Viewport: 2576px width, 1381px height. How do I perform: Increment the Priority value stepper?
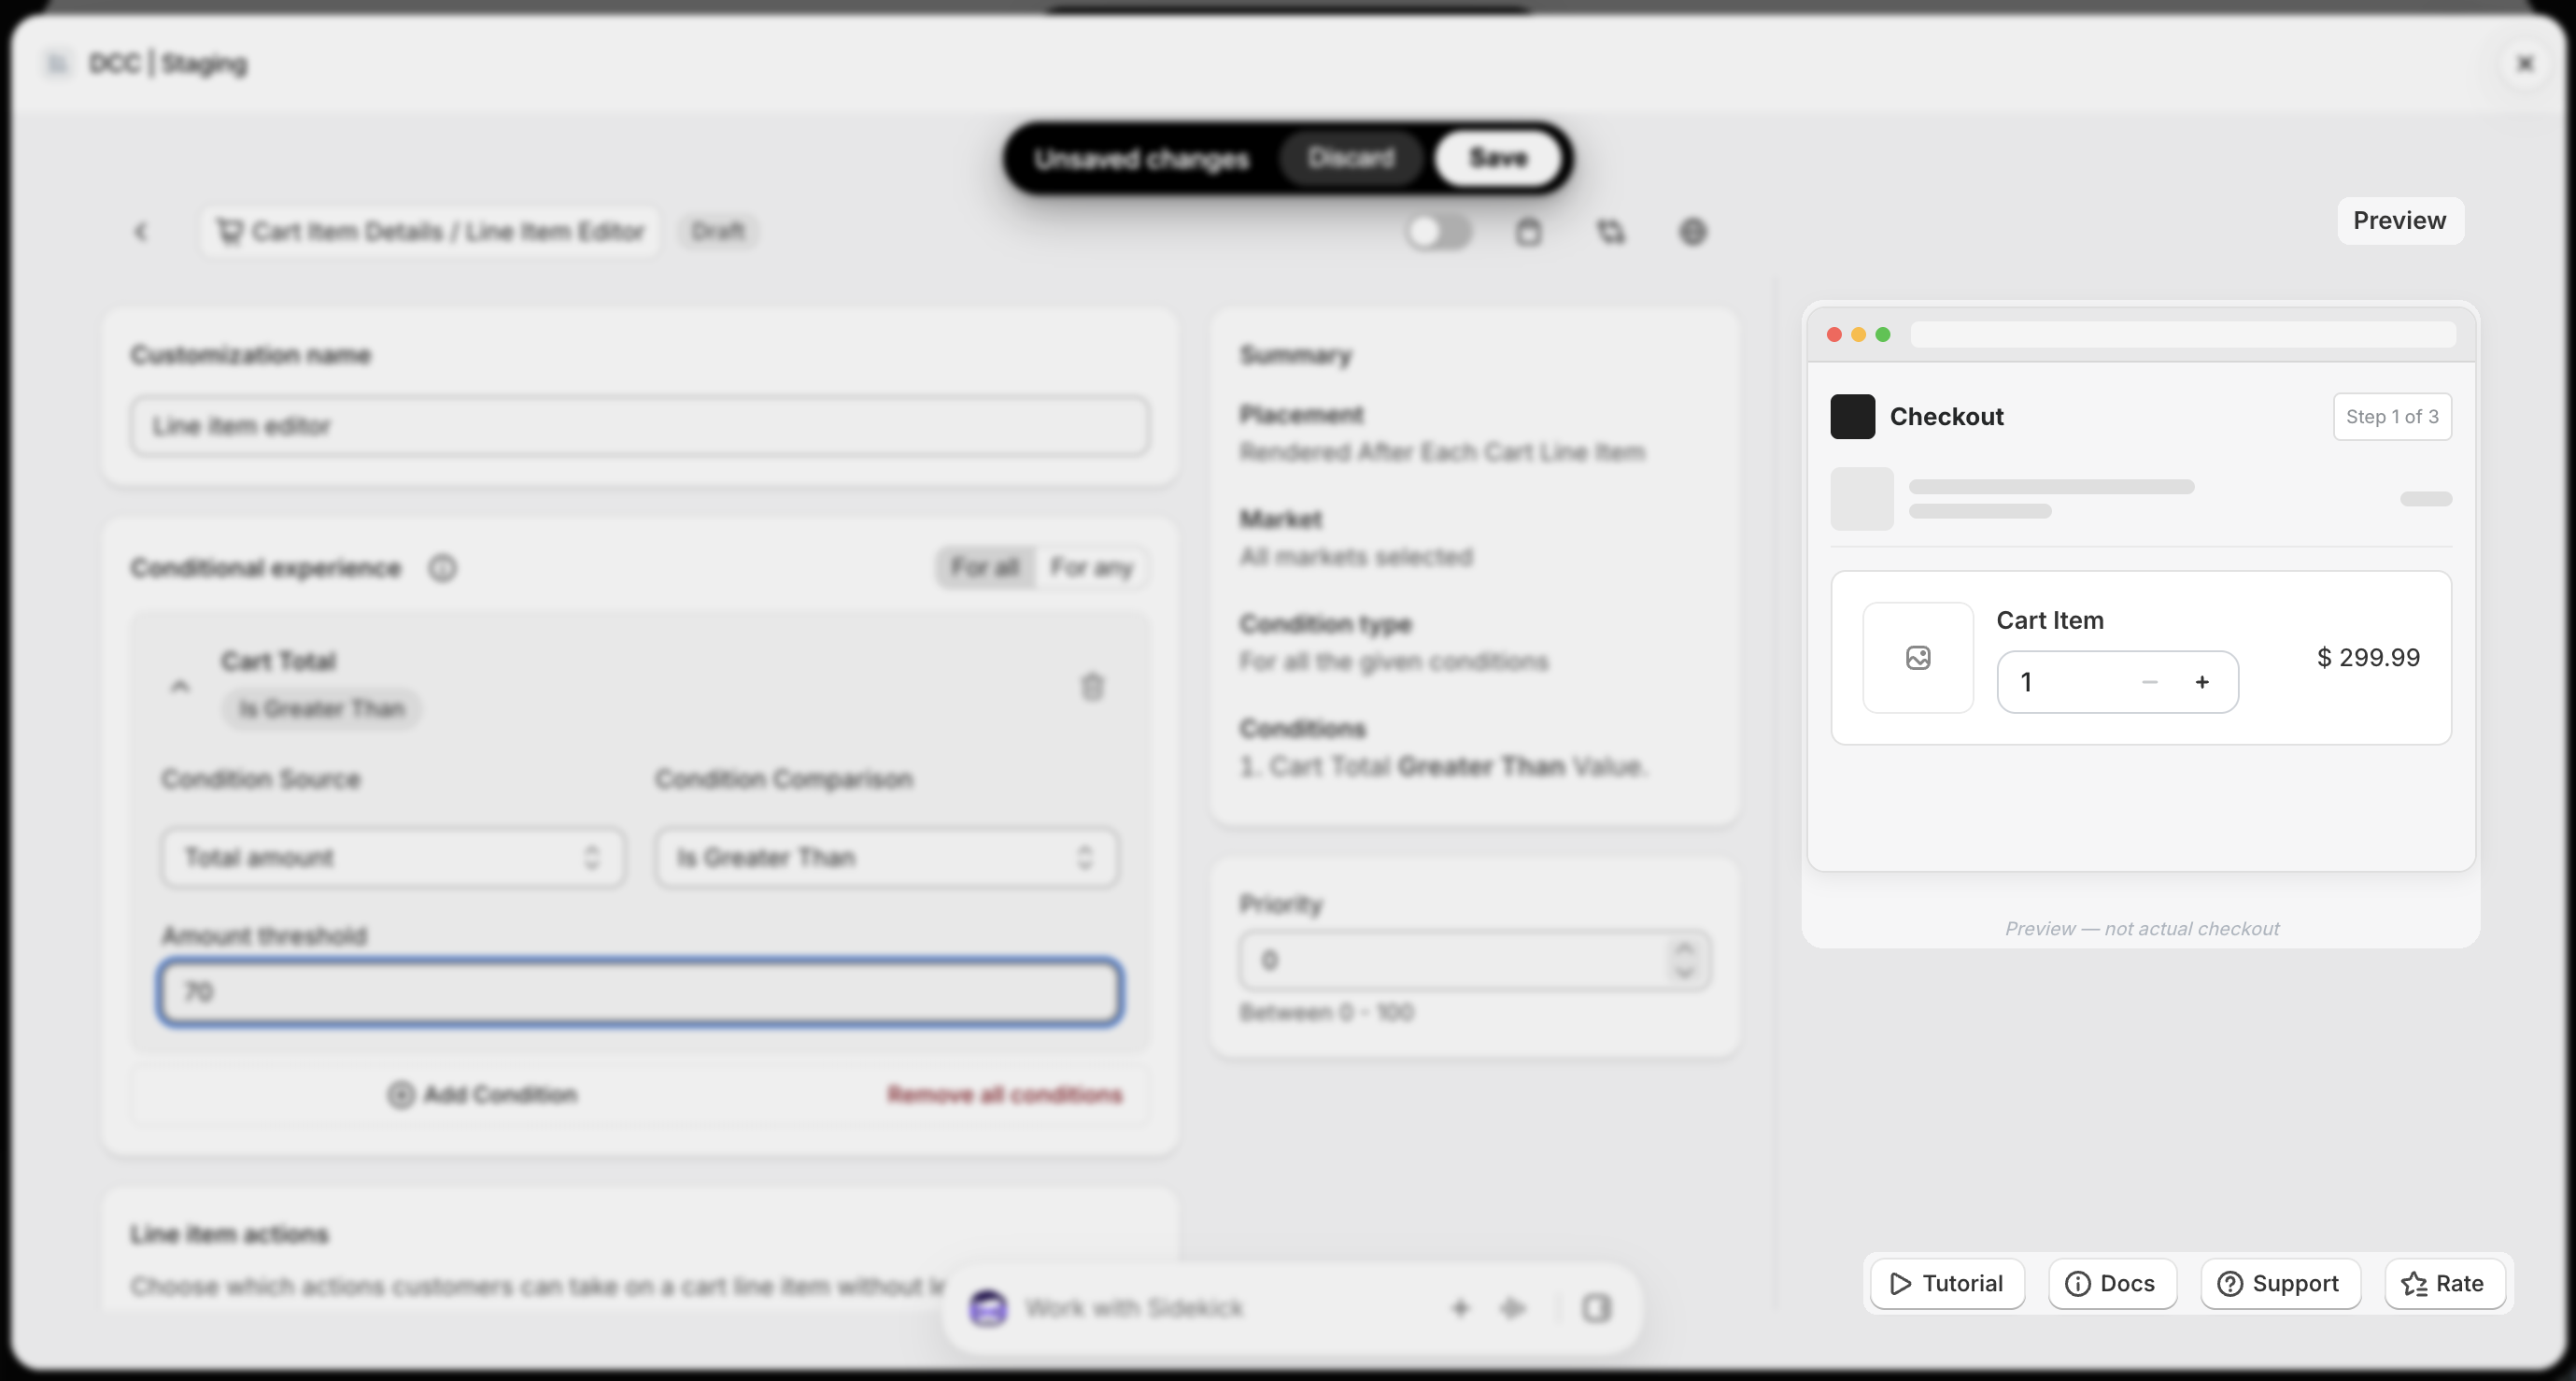1684,948
